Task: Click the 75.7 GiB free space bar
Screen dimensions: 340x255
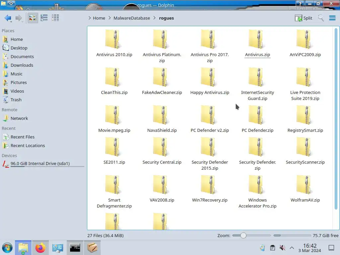Action: click(x=292, y=235)
